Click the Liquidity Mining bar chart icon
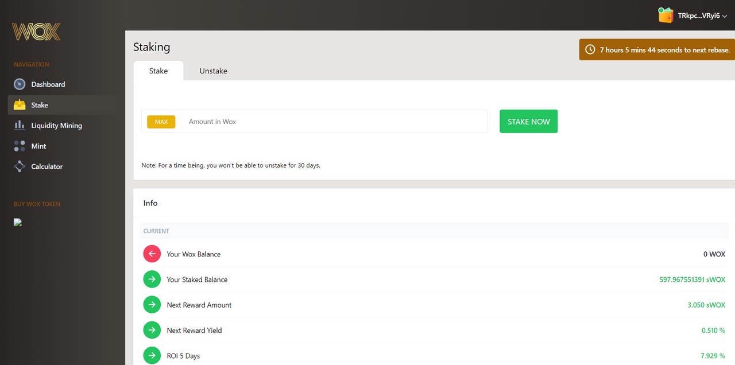The height and width of the screenshot is (365, 735). [20, 125]
